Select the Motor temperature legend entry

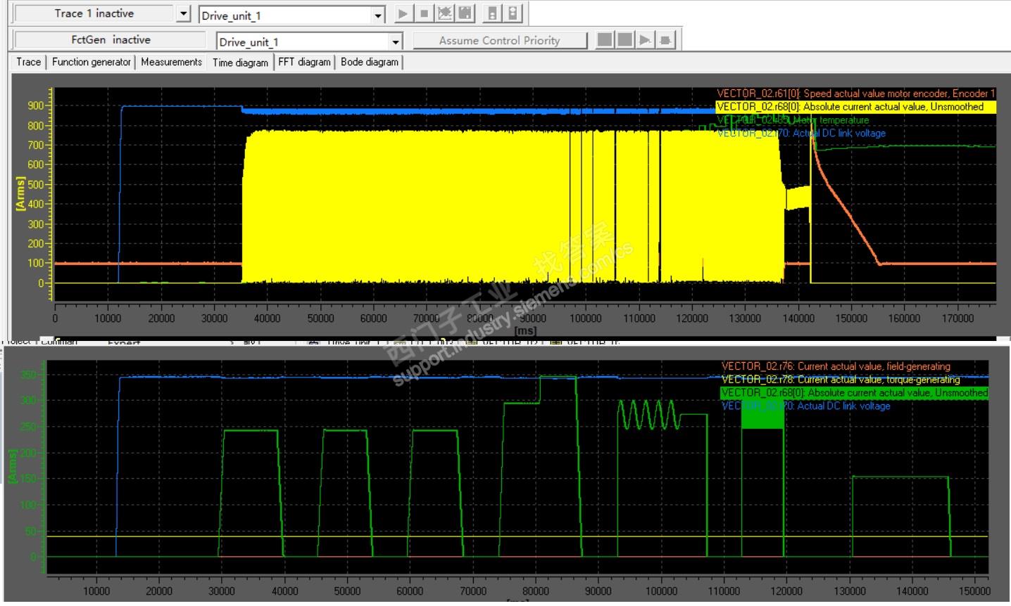pos(793,120)
